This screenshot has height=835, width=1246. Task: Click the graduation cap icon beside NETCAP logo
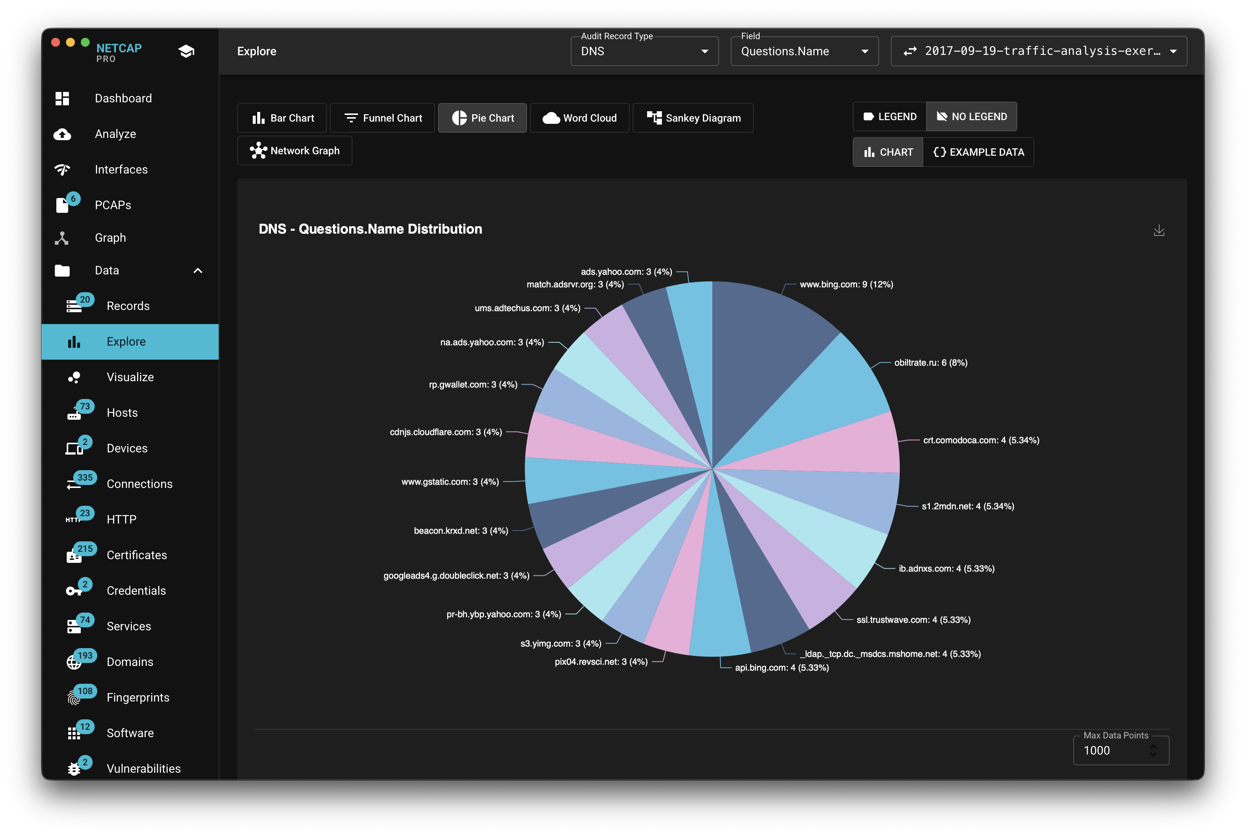[x=186, y=51]
